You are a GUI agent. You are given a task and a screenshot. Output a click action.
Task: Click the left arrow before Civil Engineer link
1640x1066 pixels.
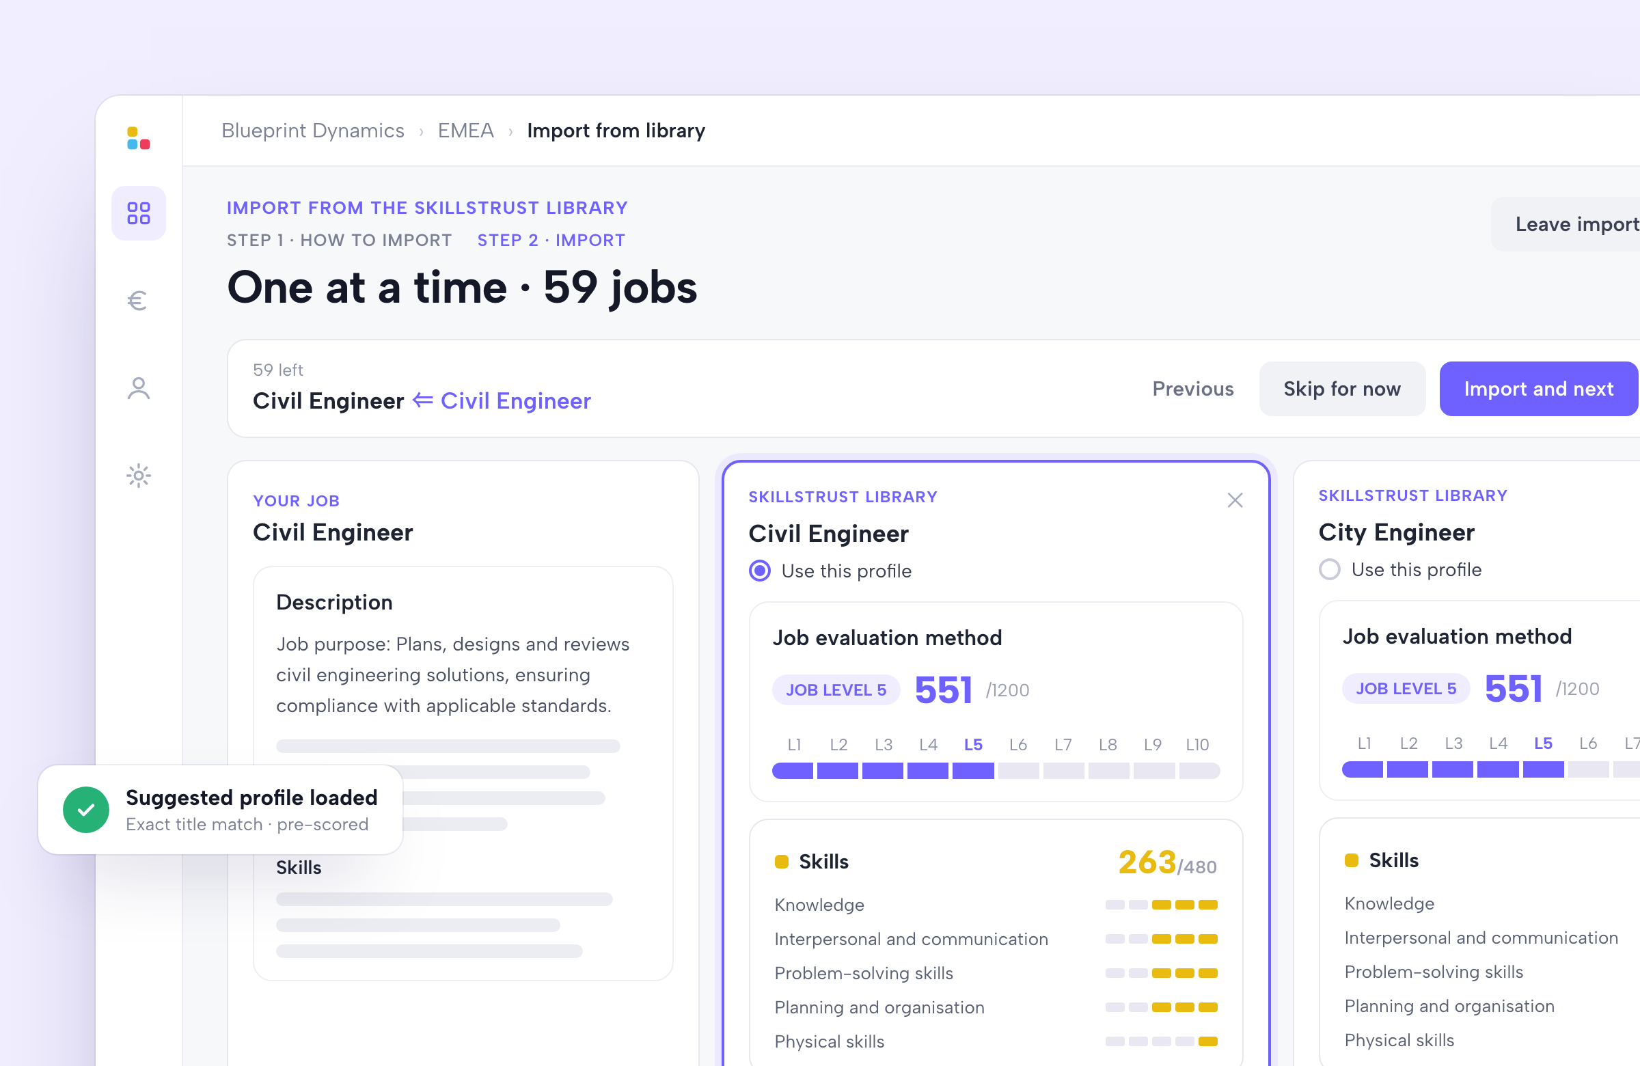422,400
